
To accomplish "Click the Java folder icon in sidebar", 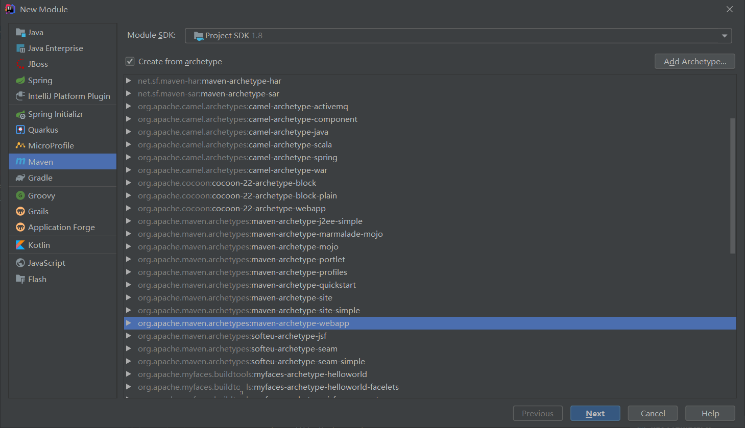I will (20, 33).
